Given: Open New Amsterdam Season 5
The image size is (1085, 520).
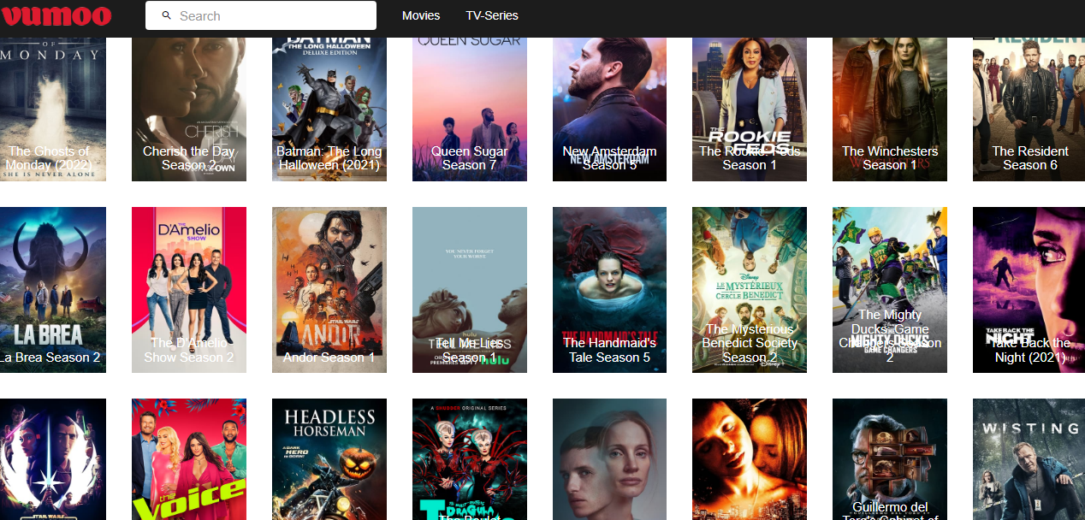Looking at the screenshot, I should [609, 109].
